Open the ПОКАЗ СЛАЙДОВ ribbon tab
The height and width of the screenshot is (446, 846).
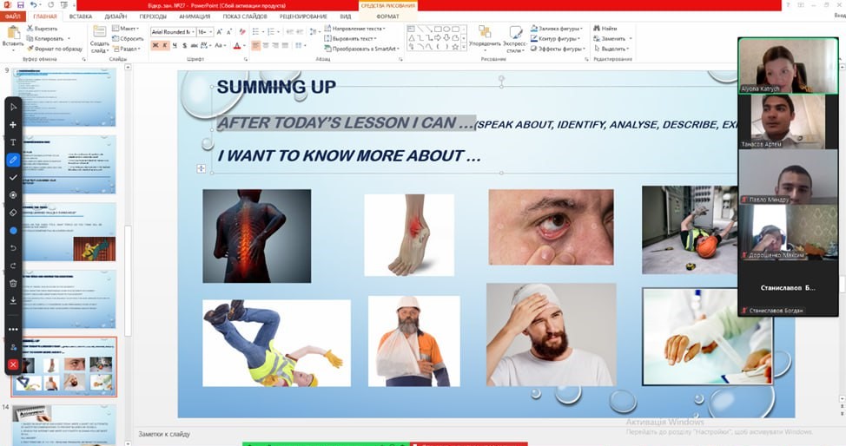click(245, 16)
